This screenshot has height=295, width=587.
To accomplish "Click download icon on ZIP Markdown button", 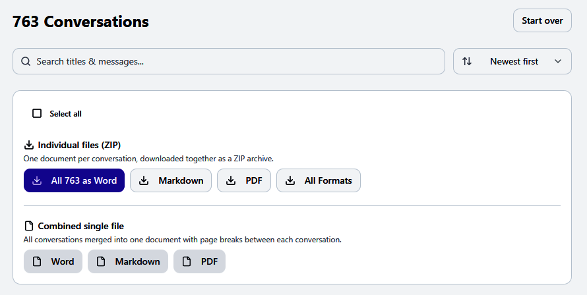I will (x=144, y=180).
